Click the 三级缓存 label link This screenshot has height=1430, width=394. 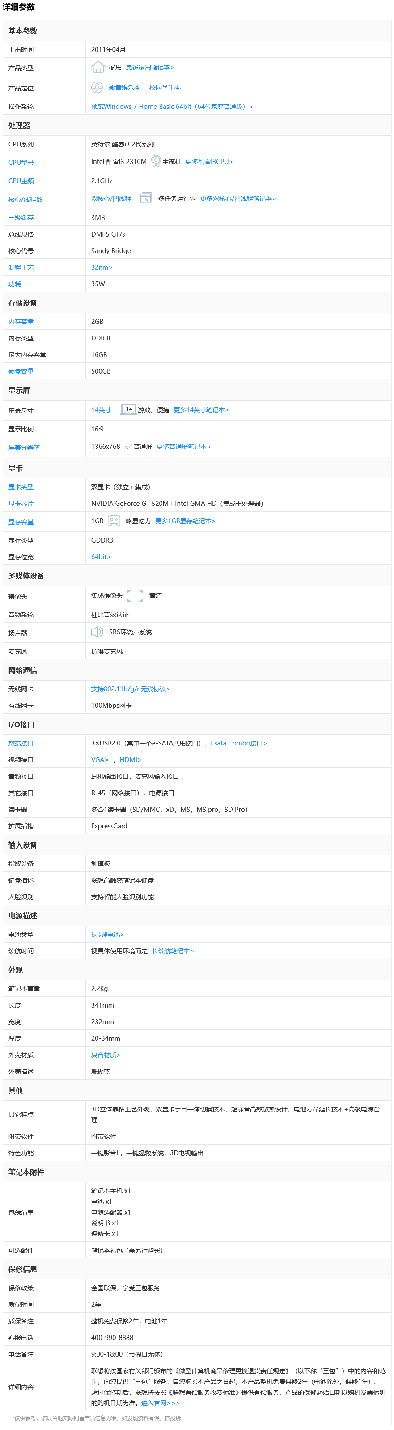tap(21, 218)
